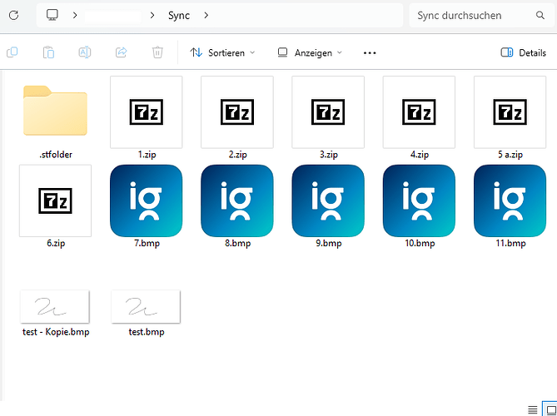The height and width of the screenshot is (416, 557).
Task: Expand the chevron after Sync in the address bar
Action: pyautogui.click(x=206, y=15)
